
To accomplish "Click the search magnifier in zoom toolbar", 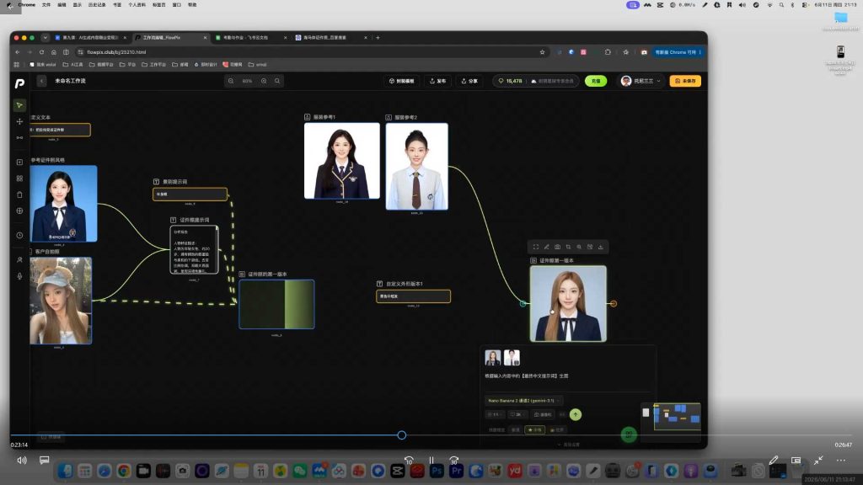I will point(277,81).
